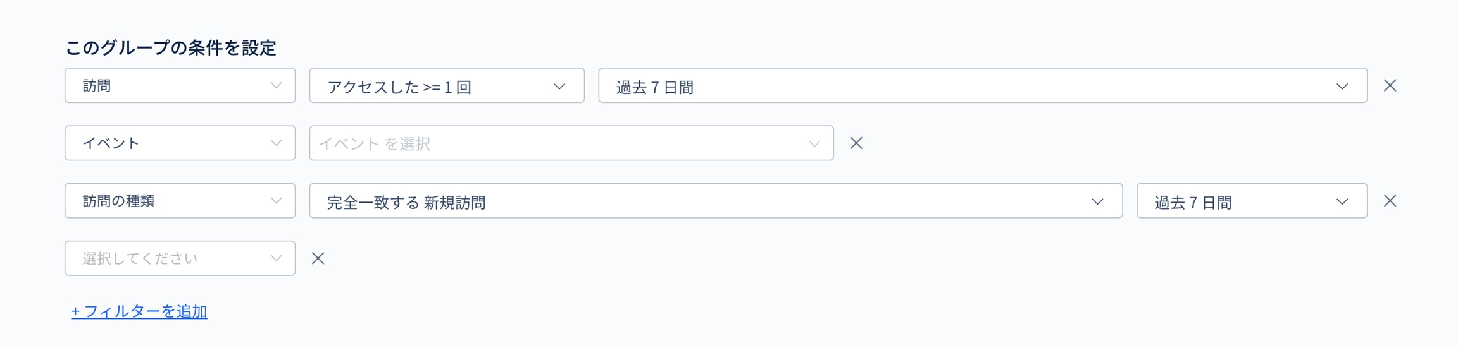
Task: Click chevron arrow in アクセスした >= 1 回 field
Action: [x=559, y=87]
